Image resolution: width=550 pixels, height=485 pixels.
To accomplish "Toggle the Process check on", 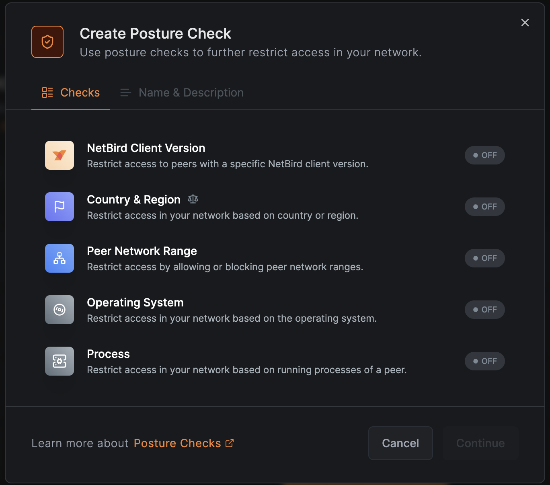I will 484,361.
